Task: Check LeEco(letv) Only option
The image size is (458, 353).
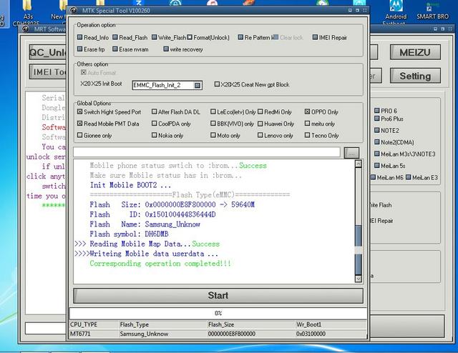Action: coord(213,111)
